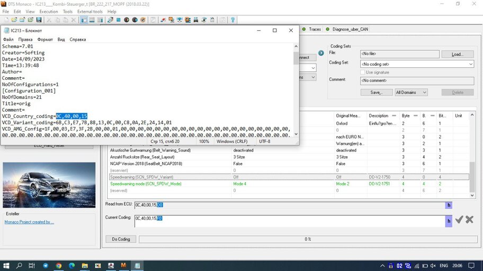The width and height of the screenshot is (483, 271).
Task: Open Google Chrome from the taskbar
Action: pyautogui.click(x=59, y=266)
